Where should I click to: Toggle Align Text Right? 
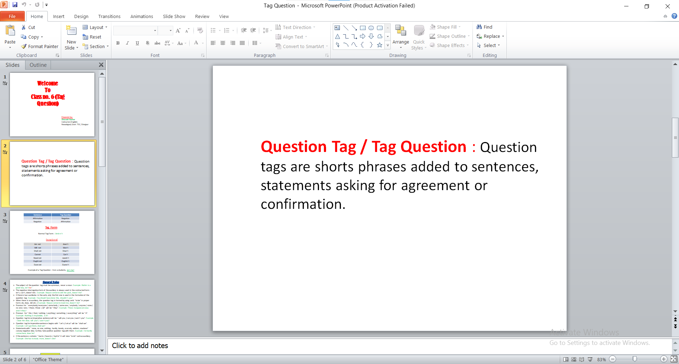[x=233, y=43]
